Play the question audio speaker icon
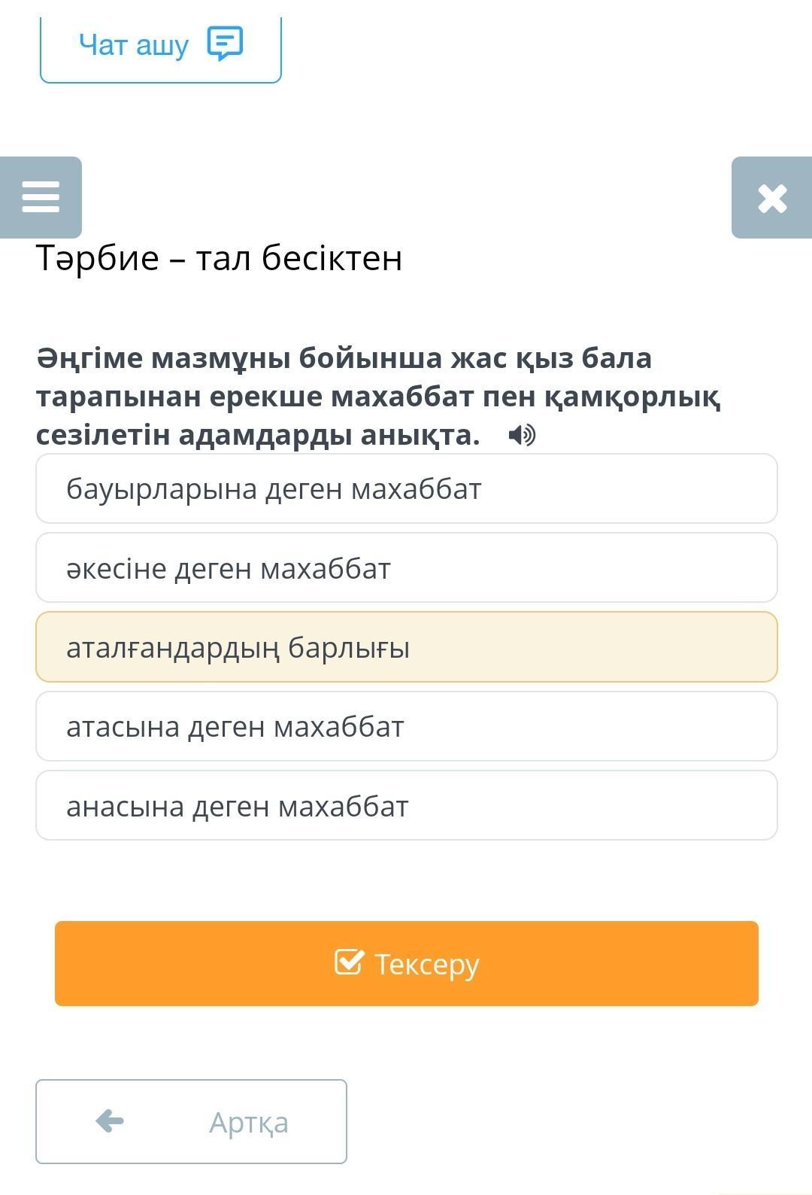Screen dimensions: 812x1195 coord(522,435)
